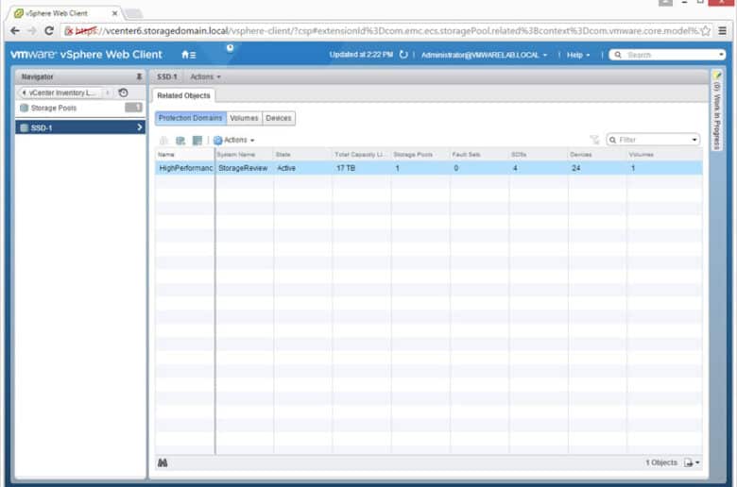
Task: Click the 17 TB capacity cell
Action: [362, 168]
